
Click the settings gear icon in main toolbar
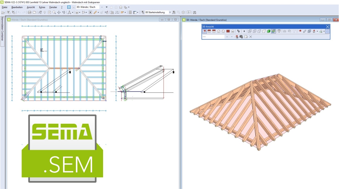(183, 12)
